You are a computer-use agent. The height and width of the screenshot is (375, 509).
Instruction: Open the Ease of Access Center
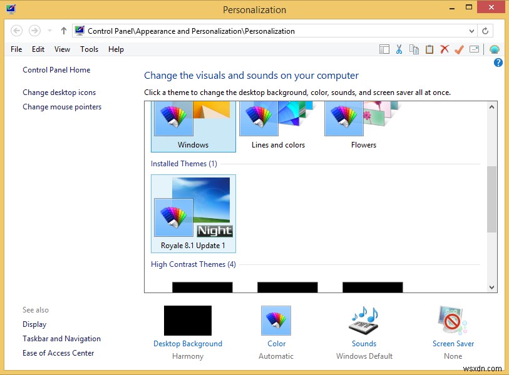coord(58,352)
